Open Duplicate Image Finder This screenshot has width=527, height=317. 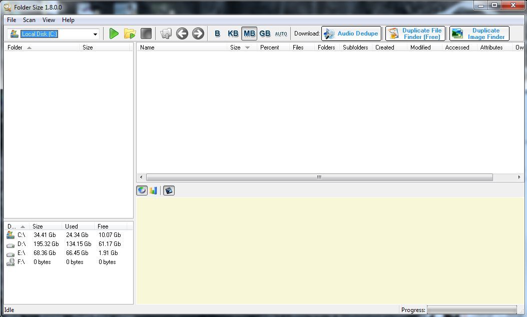[478, 33]
